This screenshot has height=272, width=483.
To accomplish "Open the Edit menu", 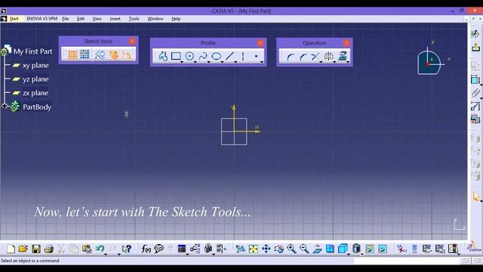I will point(81,19).
